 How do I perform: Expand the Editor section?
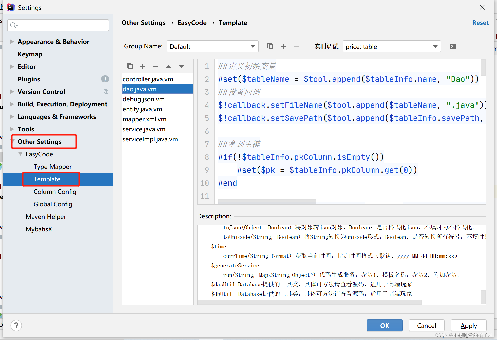pos(12,67)
